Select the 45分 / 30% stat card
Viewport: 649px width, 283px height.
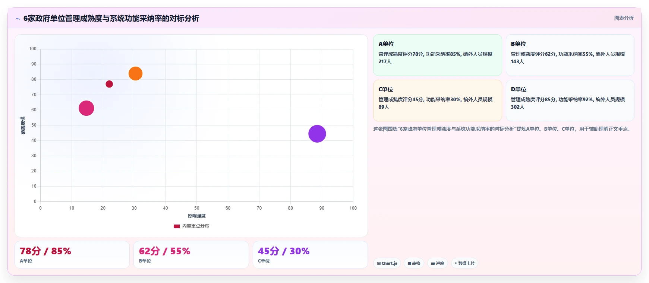point(310,255)
